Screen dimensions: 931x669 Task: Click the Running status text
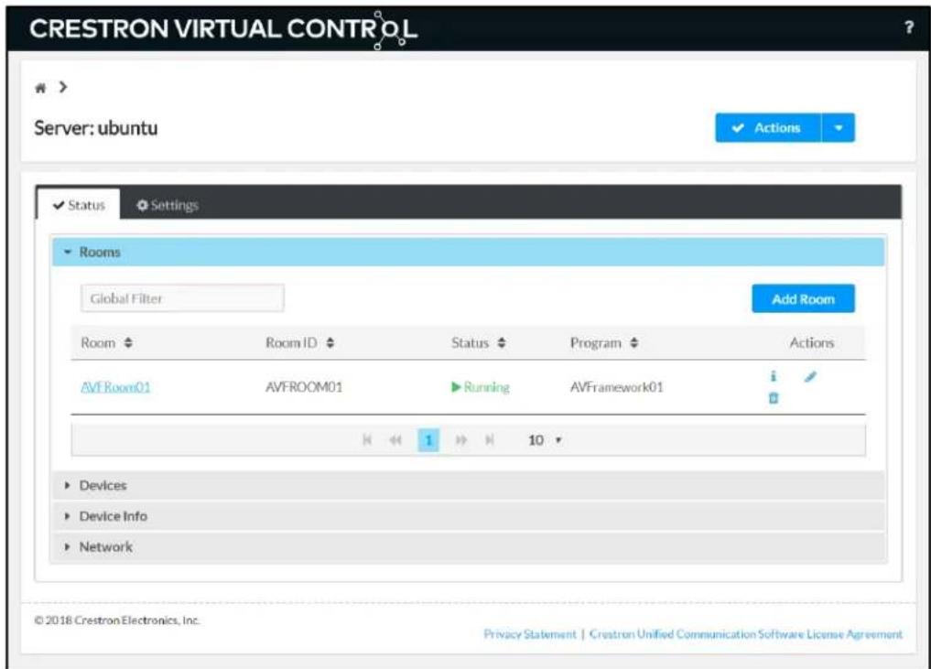tap(481, 387)
